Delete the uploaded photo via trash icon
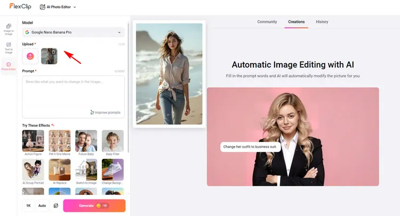The image size is (400, 216). tap(53, 52)
